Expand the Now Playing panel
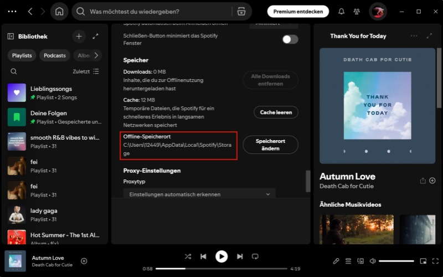This screenshot has height=277, width=443. (429, 36)
